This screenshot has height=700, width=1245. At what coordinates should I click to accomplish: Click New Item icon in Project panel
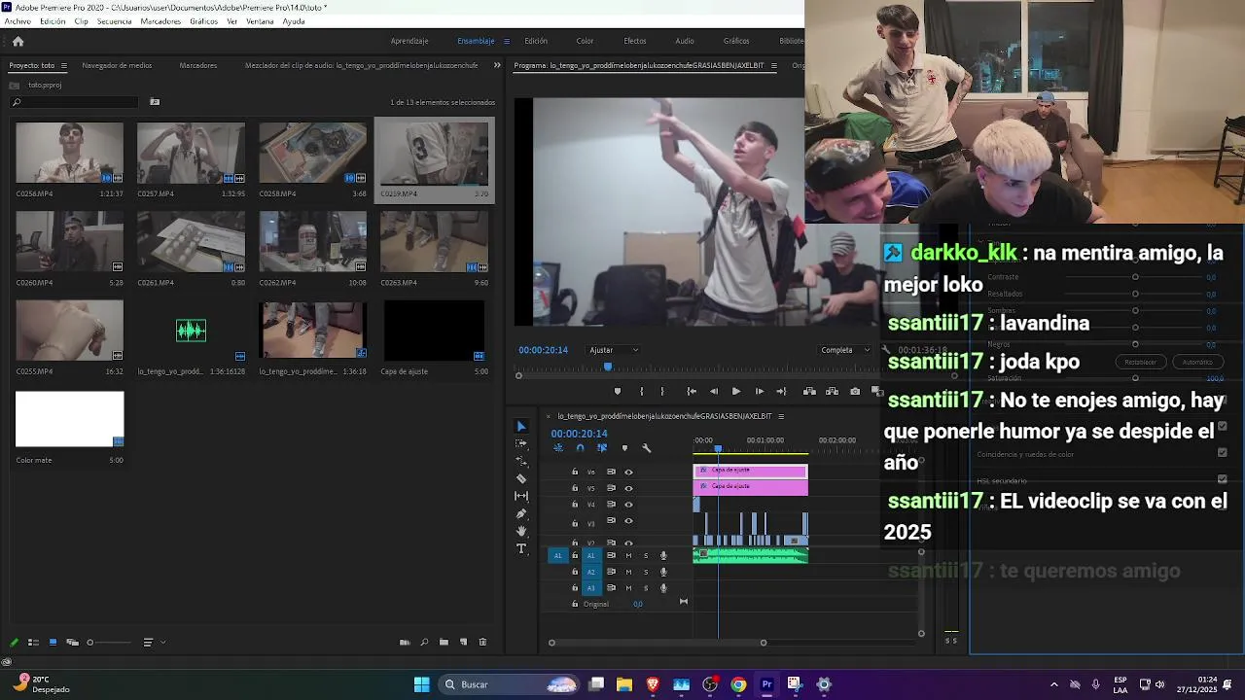coord(463,642)
